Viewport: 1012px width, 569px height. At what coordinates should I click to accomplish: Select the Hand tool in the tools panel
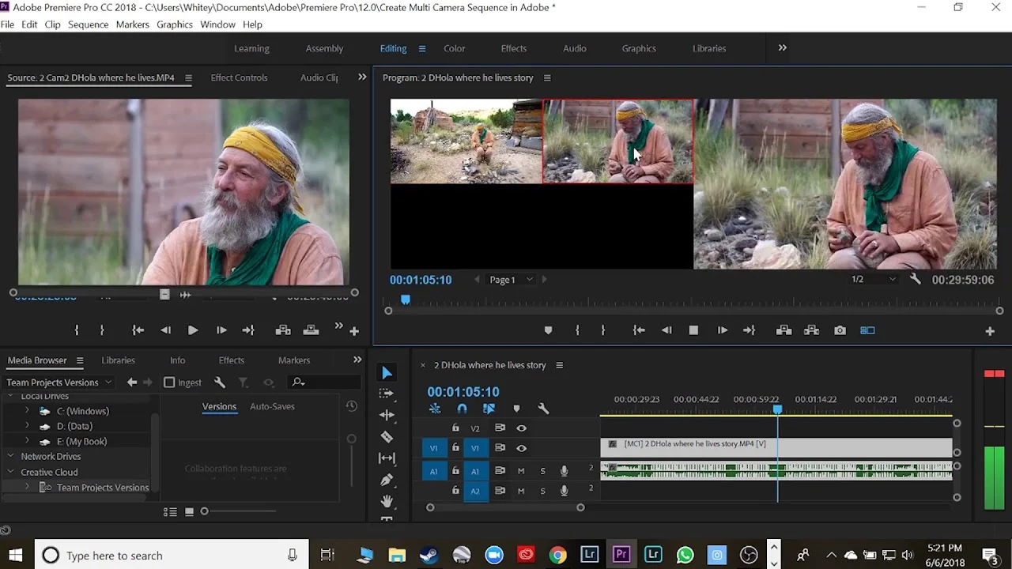[387, 501]
